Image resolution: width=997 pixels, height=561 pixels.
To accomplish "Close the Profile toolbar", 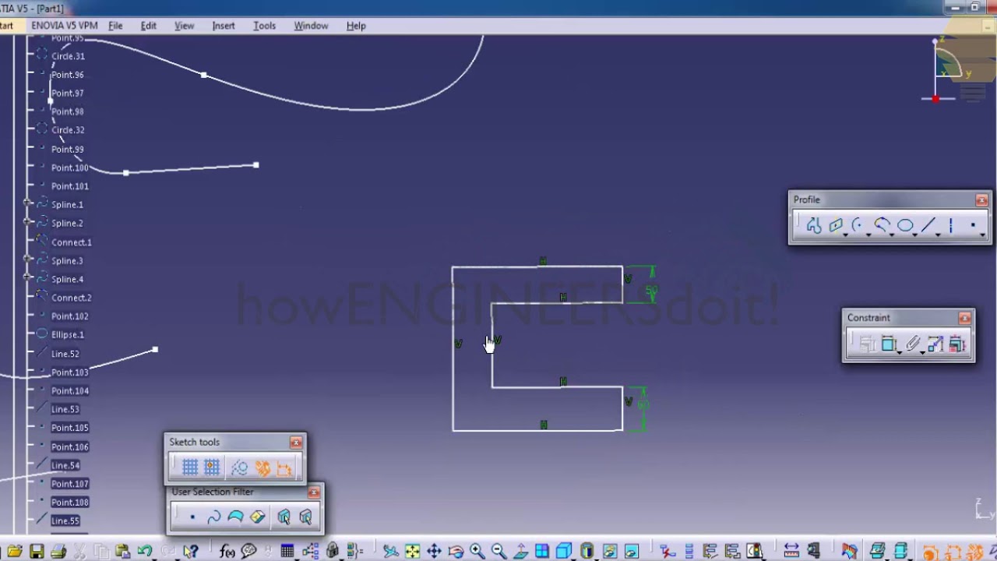I will point(981,200).
